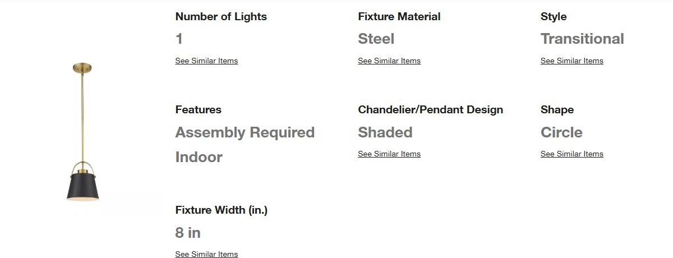Select the Circle shape value
This screenshot has height=258, width=673.
561,132
